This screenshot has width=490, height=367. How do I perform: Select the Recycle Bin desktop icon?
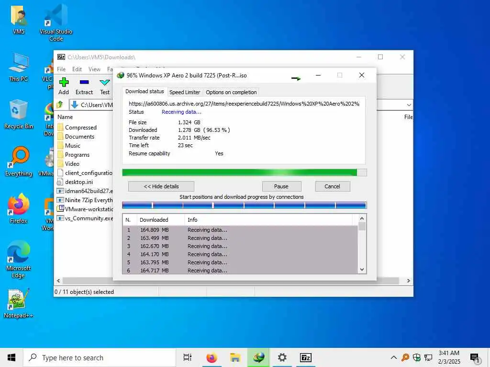coord(19,114)
